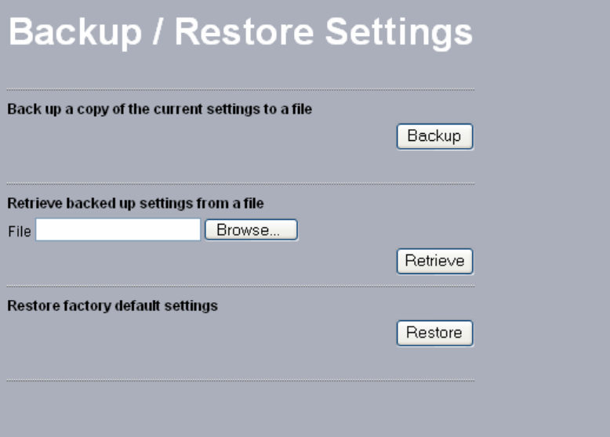Click the divider above the Retrieve section
The width and height of the screenshot is (610, 437).
click(240, 184)
